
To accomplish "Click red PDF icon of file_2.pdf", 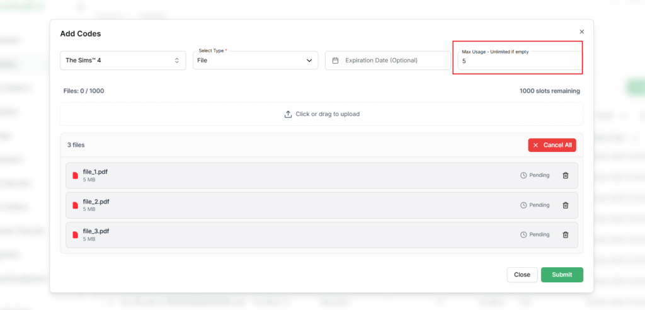I will pyautogui.click(x=76, y=205).
